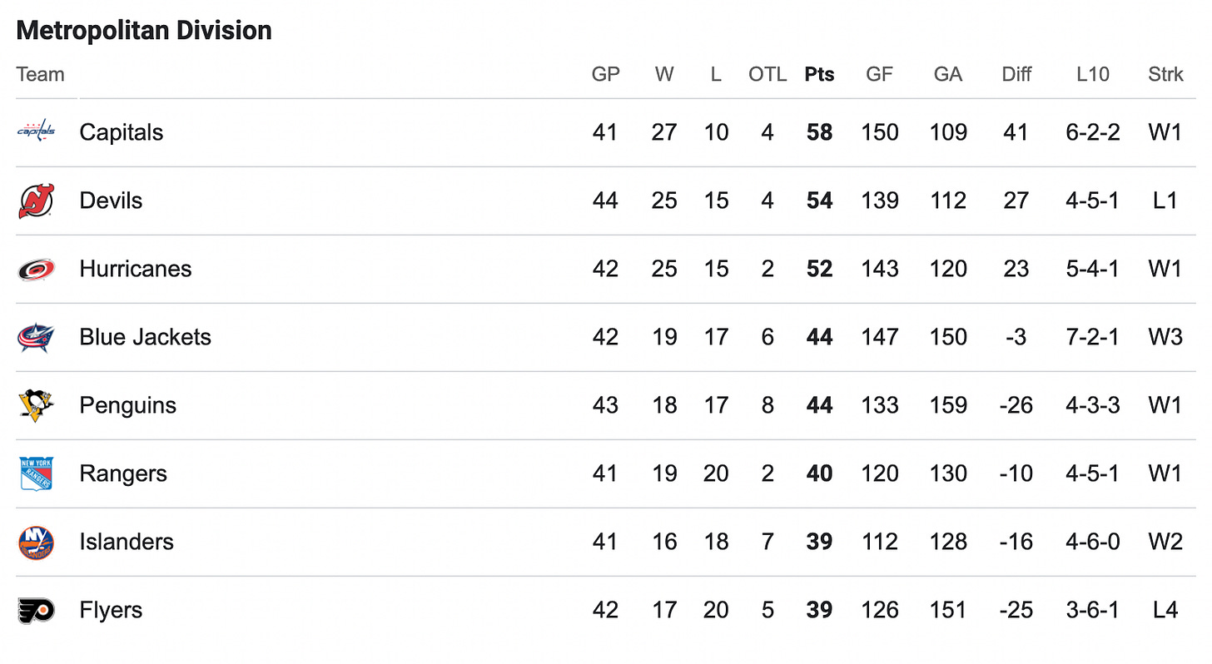This screenshot has width=1212, height=664.
Task: Open the Capitals team name link
Action: 122,132
